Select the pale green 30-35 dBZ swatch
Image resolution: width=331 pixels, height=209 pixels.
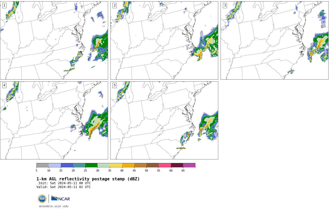point(103,165)
